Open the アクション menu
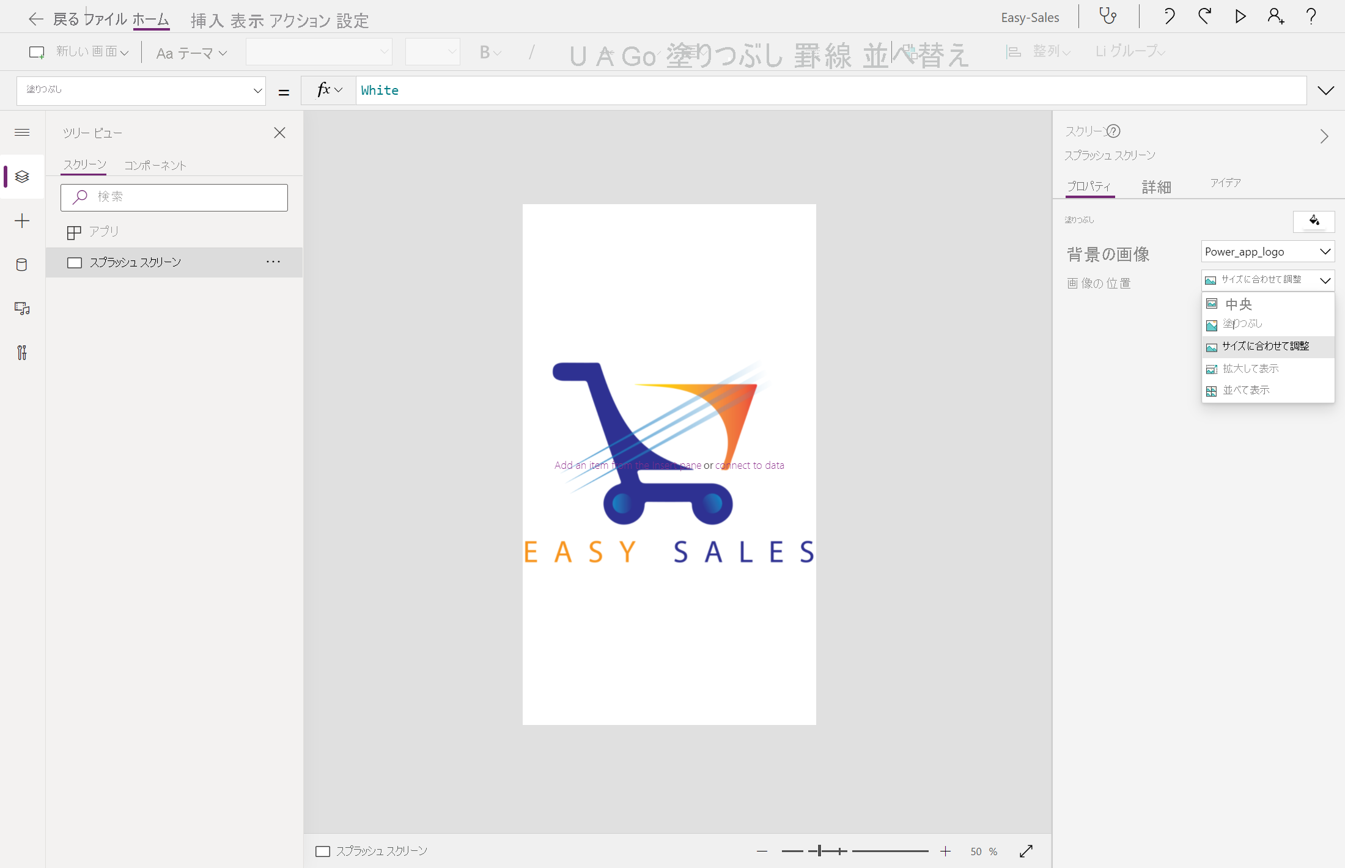The height and width of the screenshot is (868, 1345). [300, 21]
